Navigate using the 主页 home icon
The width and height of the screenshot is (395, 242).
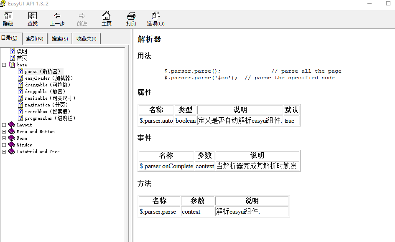[106, 19]
